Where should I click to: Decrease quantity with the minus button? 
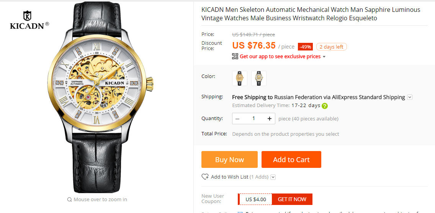237,119
